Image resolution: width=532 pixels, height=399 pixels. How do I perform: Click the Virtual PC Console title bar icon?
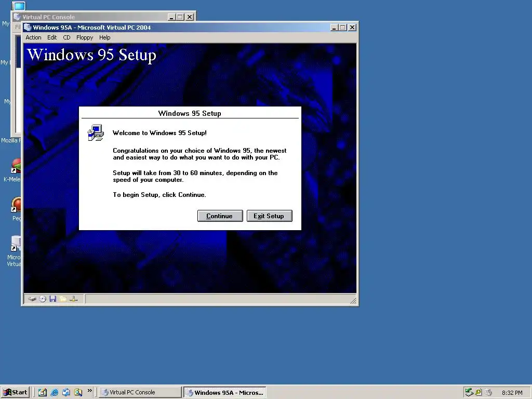coord(17,17)
